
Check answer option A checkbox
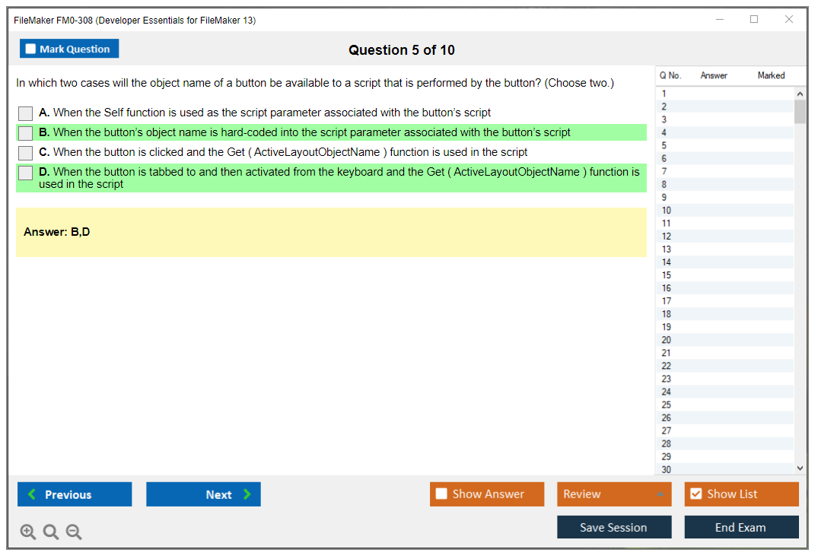click(x=25, y=113)
